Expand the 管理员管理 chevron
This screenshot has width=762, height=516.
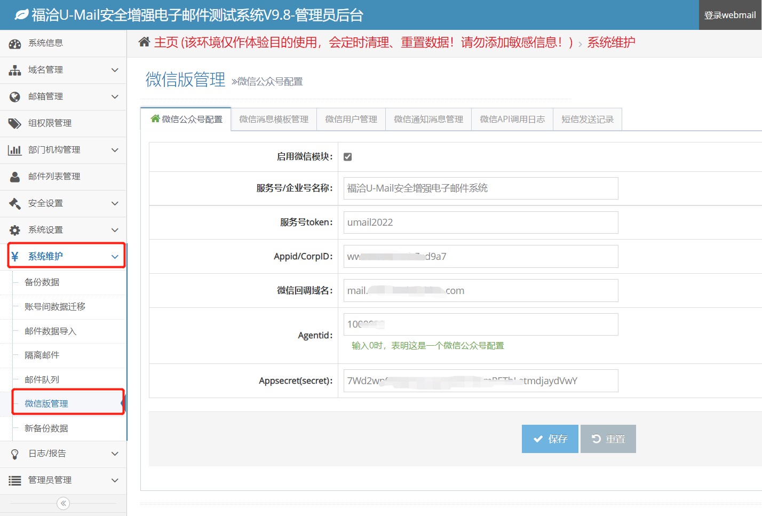pyautogui.click(x=115, y=480)
